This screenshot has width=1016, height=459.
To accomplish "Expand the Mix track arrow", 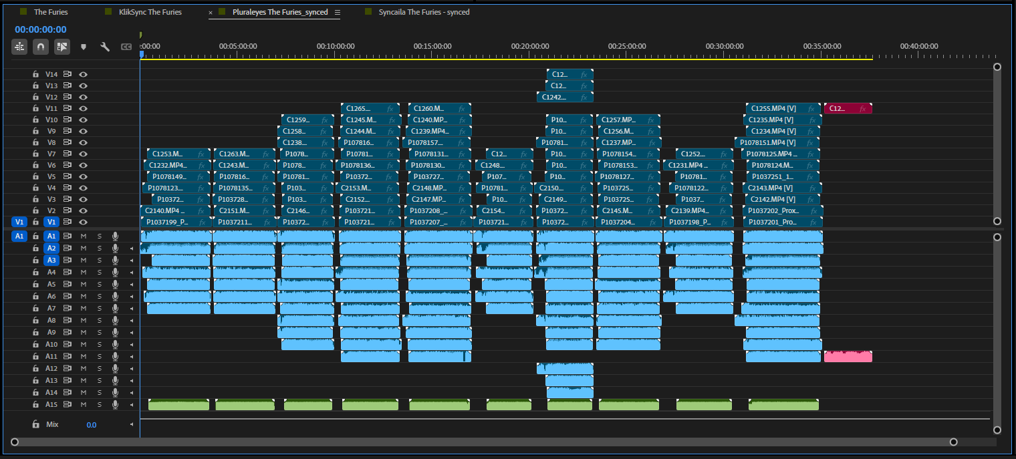I will tap(131, 424).
